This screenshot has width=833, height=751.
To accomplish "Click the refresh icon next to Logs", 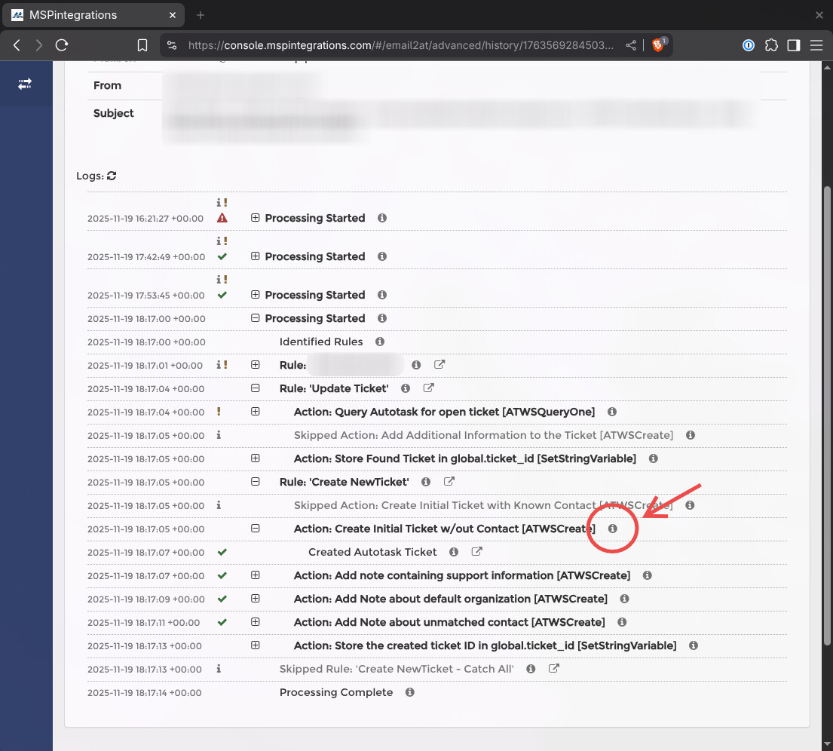I will pyautogui.click(x=112, y=176).
